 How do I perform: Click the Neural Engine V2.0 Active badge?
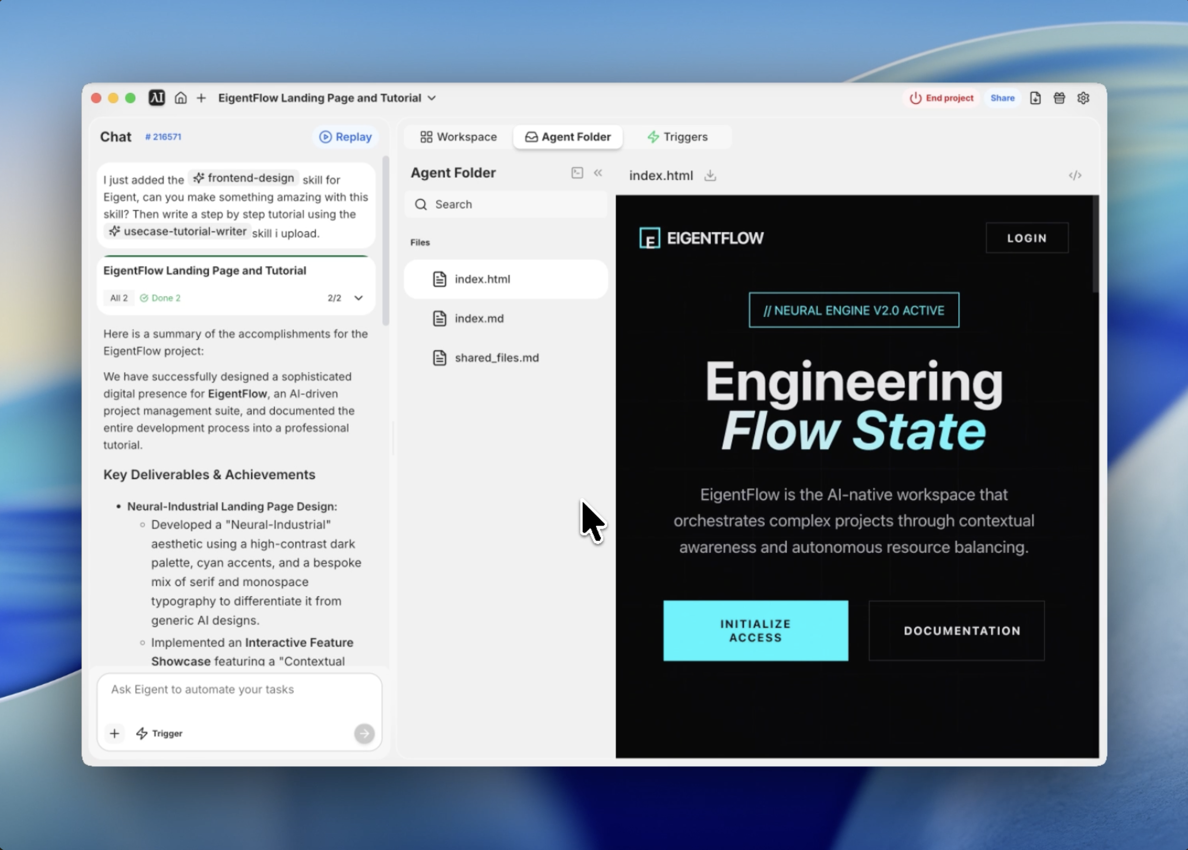coord(854,310)
